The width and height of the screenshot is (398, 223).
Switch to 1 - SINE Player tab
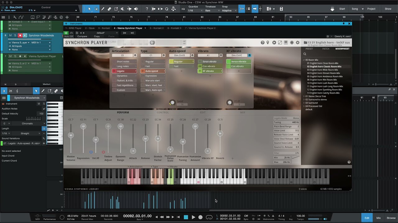coord(73,28)
